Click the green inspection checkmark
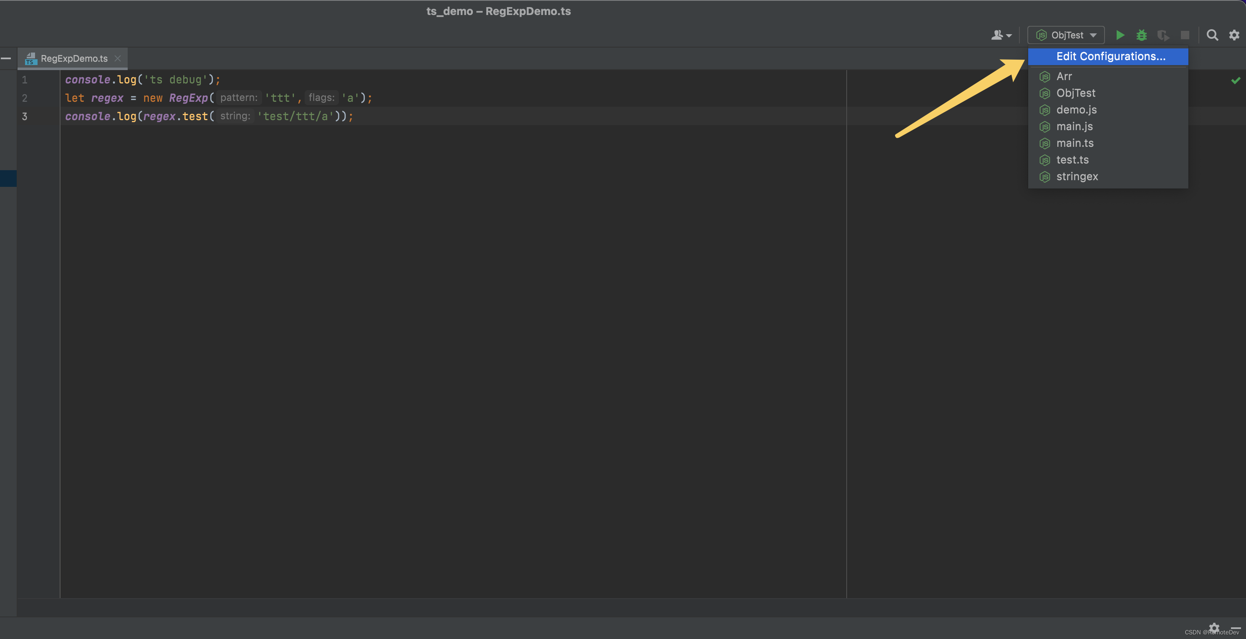This screenshot has width=1246, height=639. click(x=1236, y=80)
